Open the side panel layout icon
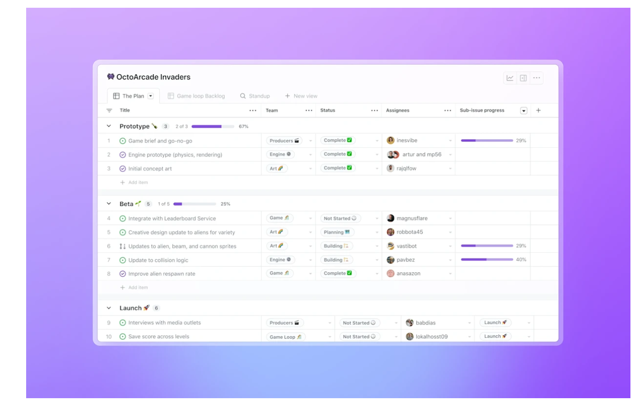The image size is (644, 404). click(523, 78)
